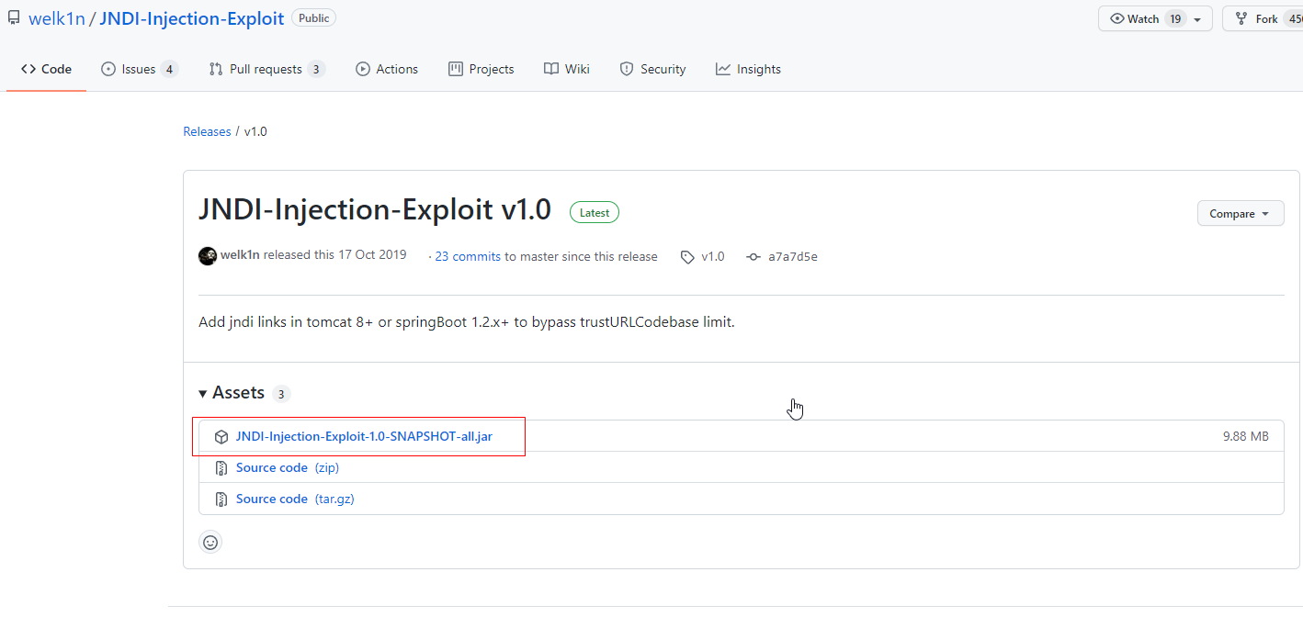Click the Pull requests count badge showing 3

pyautogui.click(x=316, y=69)
